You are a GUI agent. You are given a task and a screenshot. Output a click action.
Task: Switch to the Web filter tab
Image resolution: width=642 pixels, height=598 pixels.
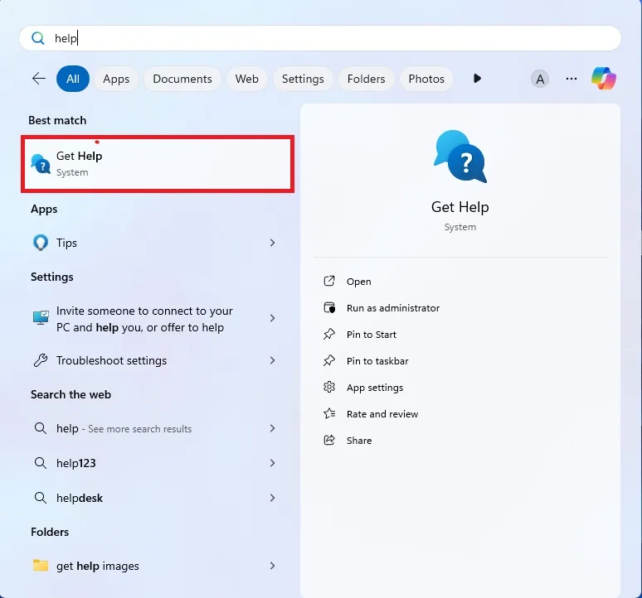pyautogui.click(x=247, y=79)
